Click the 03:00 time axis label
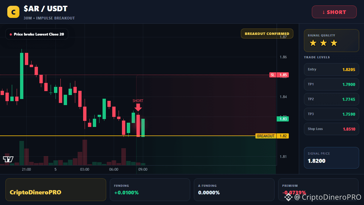This screenshot has height=205, width=364. click(x=85, y=169)
